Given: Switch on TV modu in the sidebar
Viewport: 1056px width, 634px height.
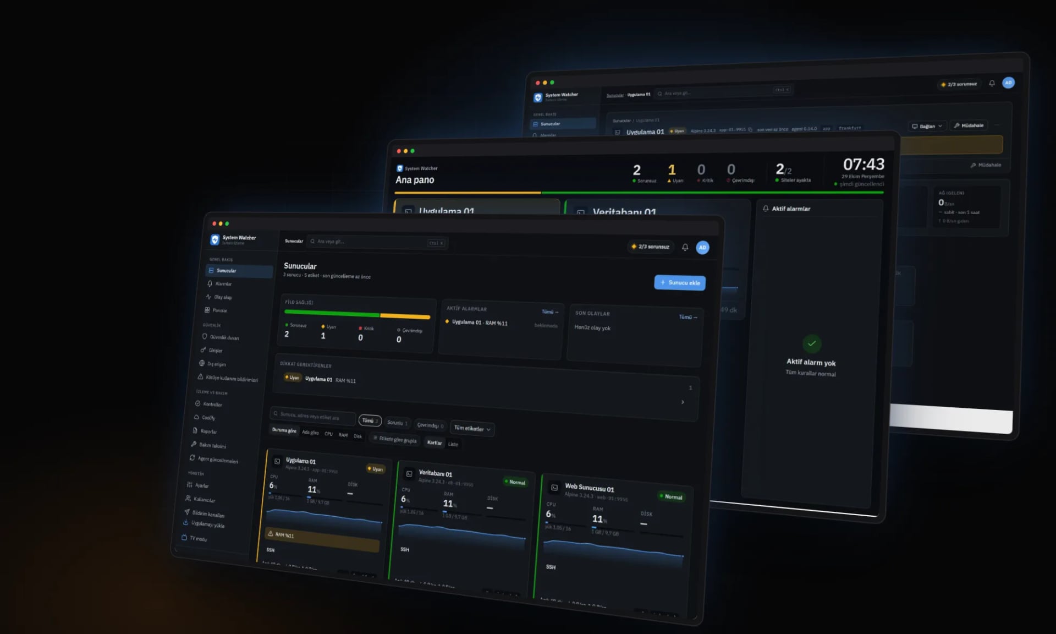Looking at the screenshot, I should pyautogui.click(x=195, y=538).
